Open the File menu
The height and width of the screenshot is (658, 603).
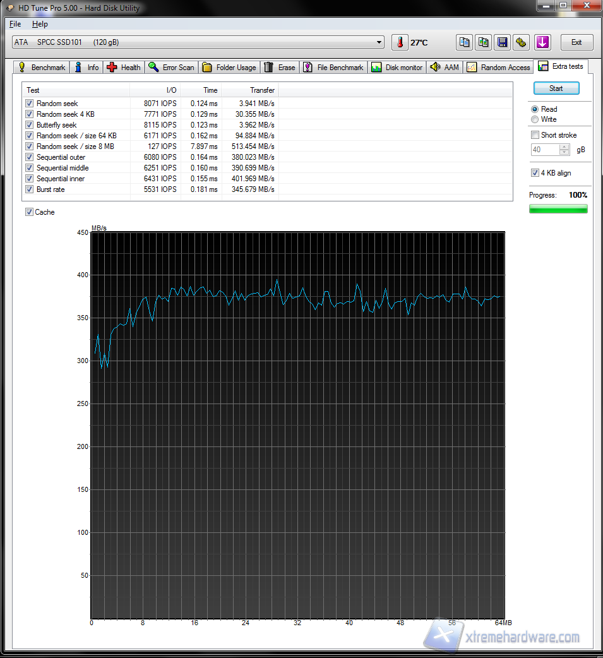pos(15,24)
